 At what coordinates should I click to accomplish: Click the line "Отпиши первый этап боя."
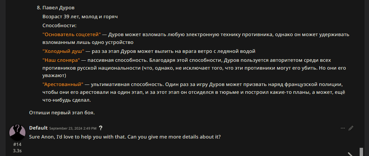[62, 113]
